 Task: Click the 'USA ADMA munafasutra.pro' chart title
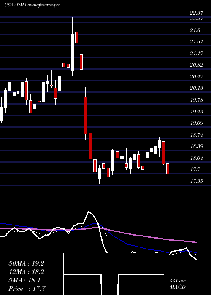(32, 5)
